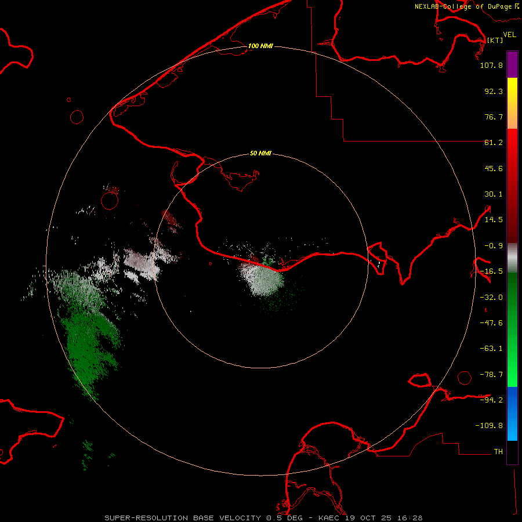The image size is (522, 522).
Task: Click the 100 NMI range ring label
Action: 260,46
